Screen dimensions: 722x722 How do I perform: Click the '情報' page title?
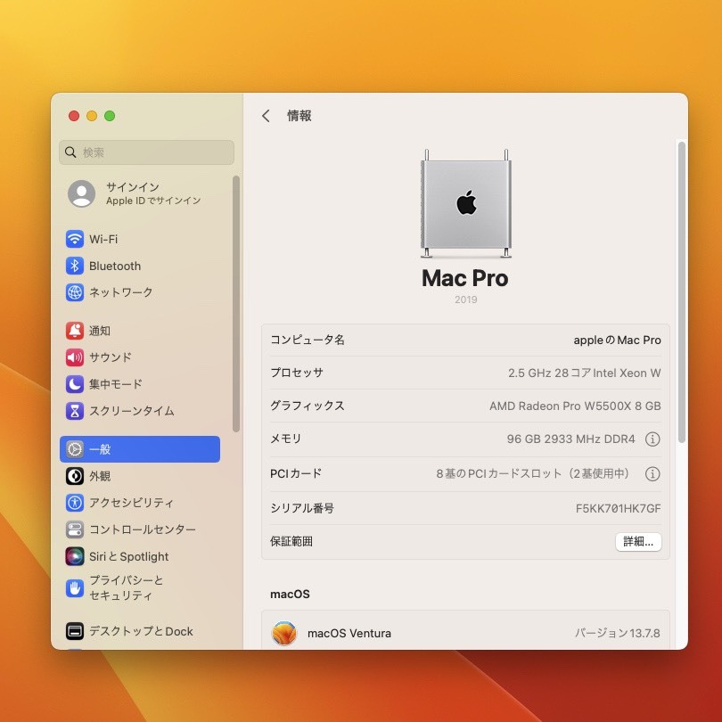point(299,116)
